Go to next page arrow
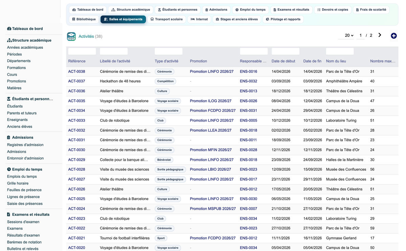Screen dimensions: 406x251 pos(380,35)
